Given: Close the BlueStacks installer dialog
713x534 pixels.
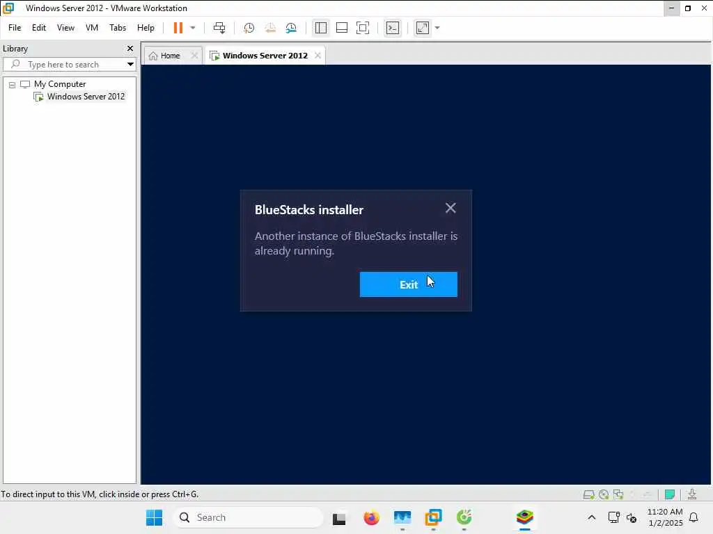Looking at the screenshot, I should pyautogui.click(x=450, y=208).
